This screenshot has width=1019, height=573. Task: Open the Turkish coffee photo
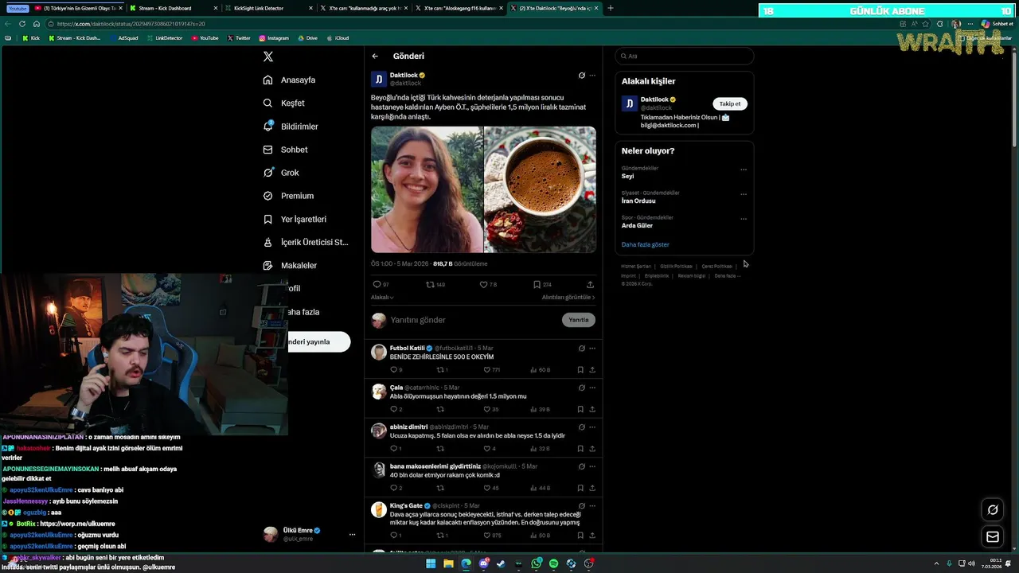[540, 189]
